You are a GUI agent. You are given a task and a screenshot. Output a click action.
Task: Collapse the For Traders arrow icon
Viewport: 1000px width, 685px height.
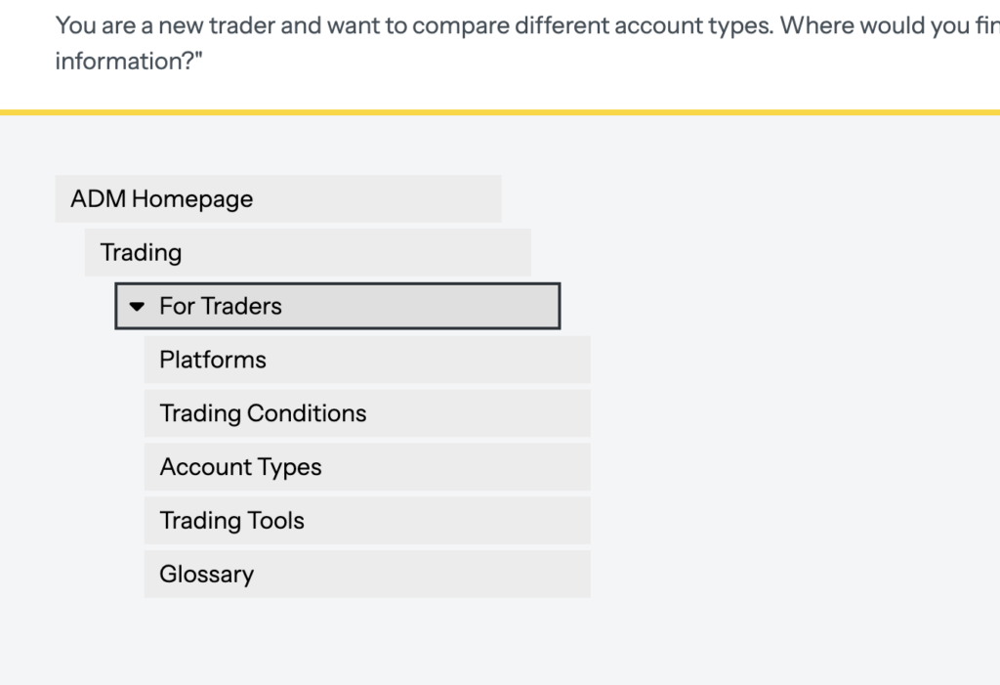click(x=137, y=307)
